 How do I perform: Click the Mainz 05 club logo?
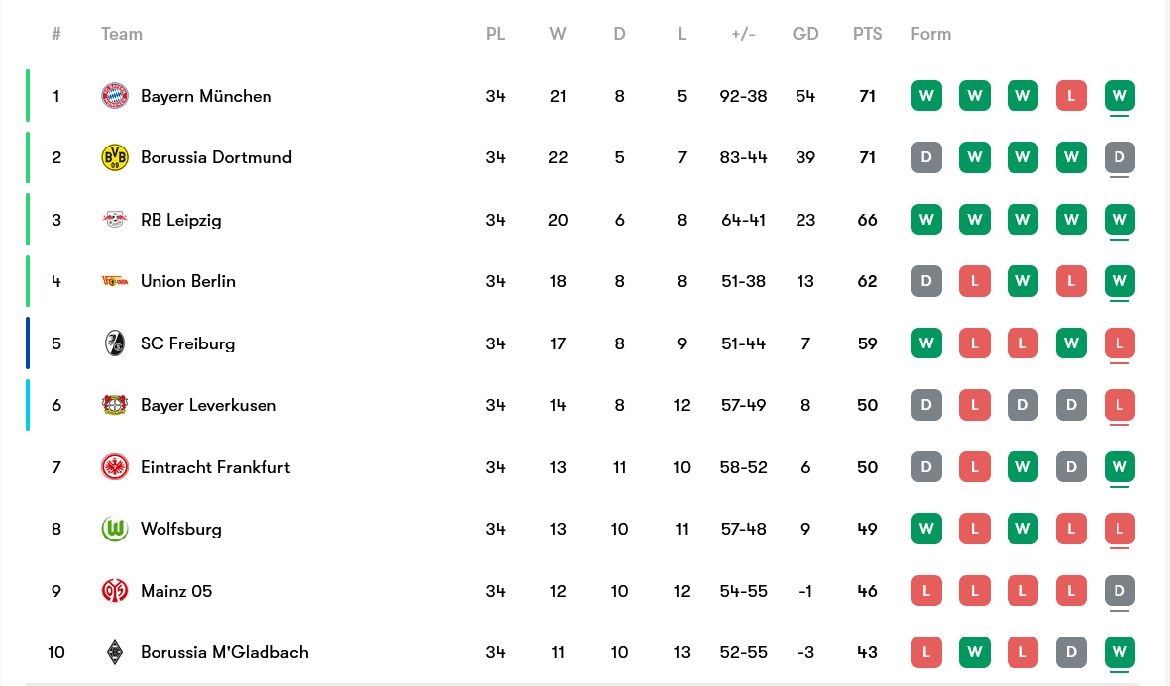(x=115, y=591)
